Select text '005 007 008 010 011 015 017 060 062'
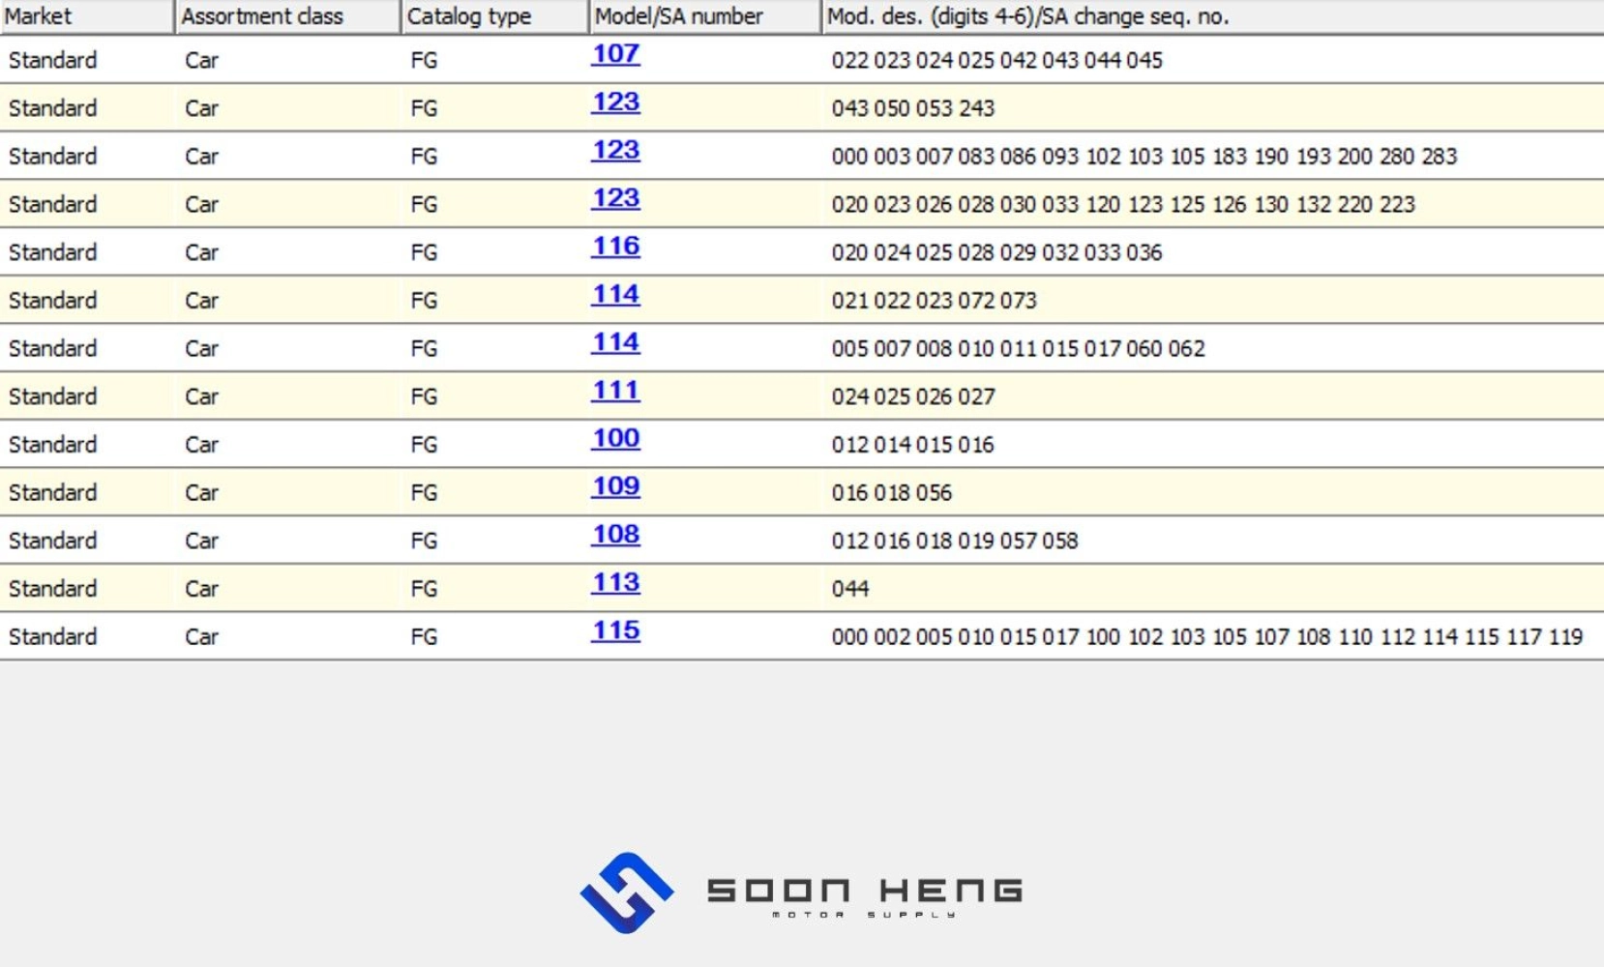 point(1018,348)
